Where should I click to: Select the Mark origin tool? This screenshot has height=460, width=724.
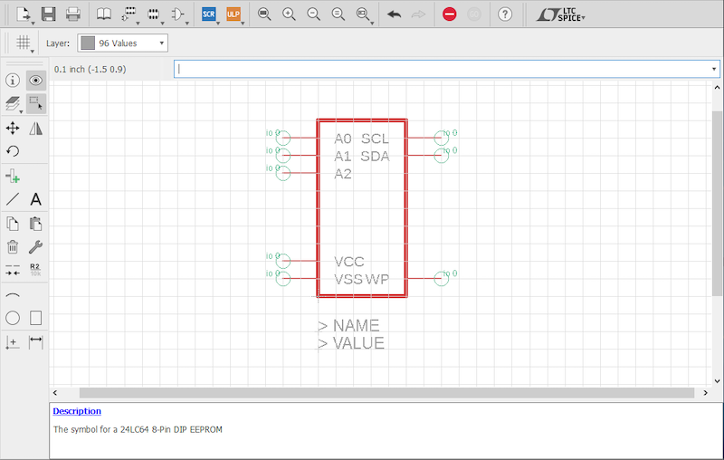pos(13,342)
